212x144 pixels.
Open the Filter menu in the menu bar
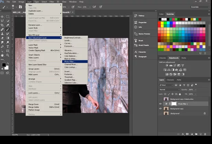(52, 2)
